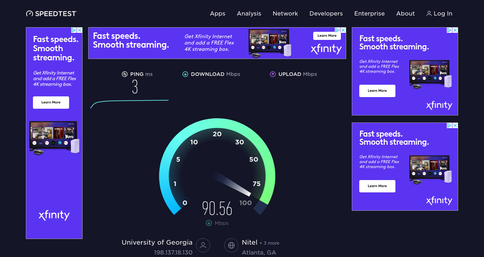This screenshot has height=257, width=484.
Task: Click the '+ 3 more' servers link
Action: (269, 243)
